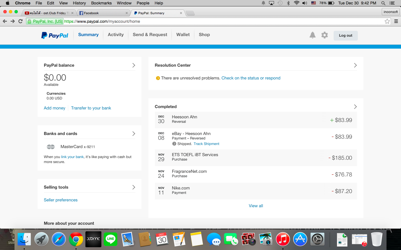This screenshot has height=250, width=401.
Task: Click the MasterCard card icon
Action: [51, 147]
